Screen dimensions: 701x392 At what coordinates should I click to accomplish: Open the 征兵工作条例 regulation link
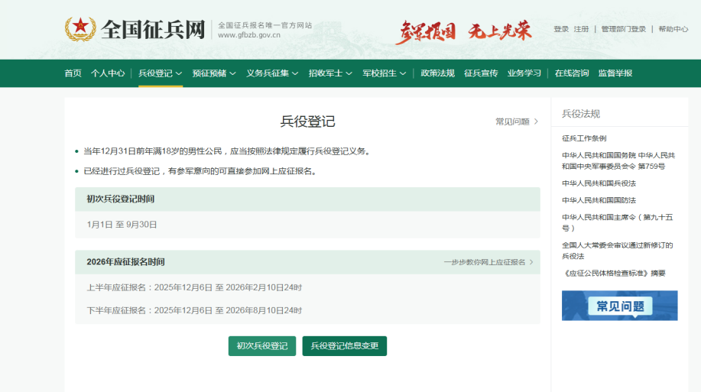[x=584, y=138]
